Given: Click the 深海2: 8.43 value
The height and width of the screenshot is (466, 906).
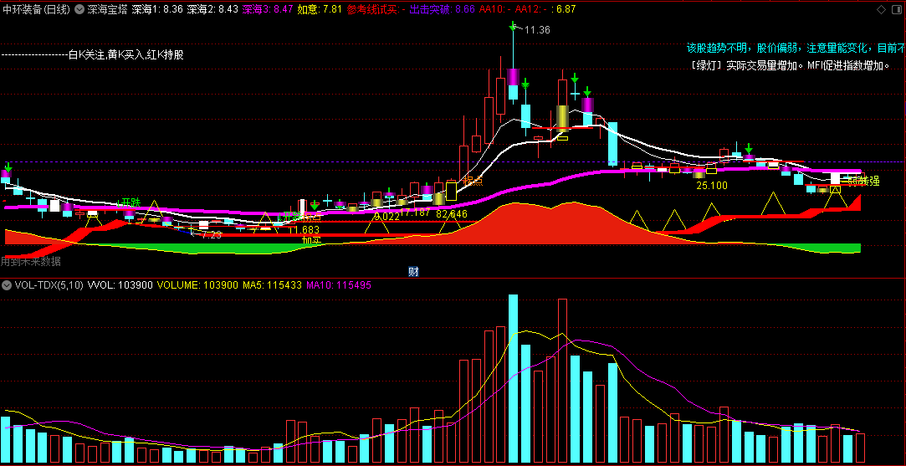Looking at the screenshot, I should coord(212,9).
